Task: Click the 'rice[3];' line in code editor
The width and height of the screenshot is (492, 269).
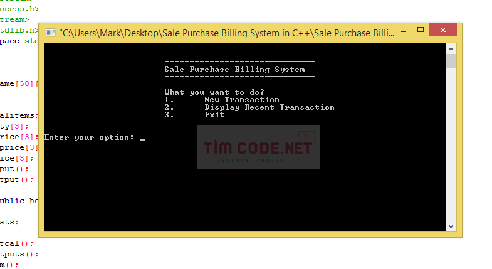Action: [x=19, y=137]
